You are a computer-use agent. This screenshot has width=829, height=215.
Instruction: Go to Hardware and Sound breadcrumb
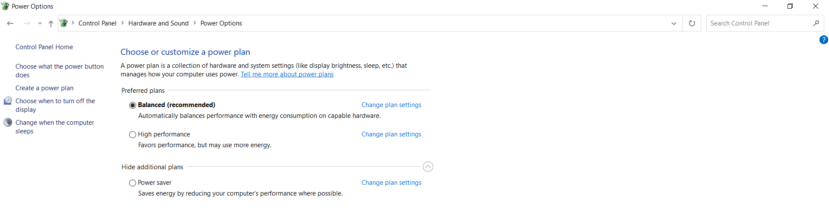click(159, 23)
